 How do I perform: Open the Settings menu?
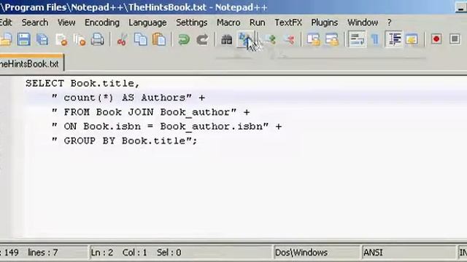191,23
